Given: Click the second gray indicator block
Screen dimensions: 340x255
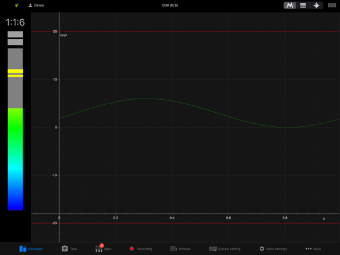Looking at the screenshot, I should pos(15,42).
